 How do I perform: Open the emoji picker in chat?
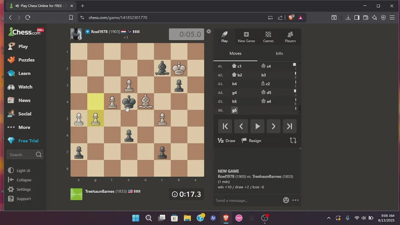pyautogui.click(x=286, y=200)
